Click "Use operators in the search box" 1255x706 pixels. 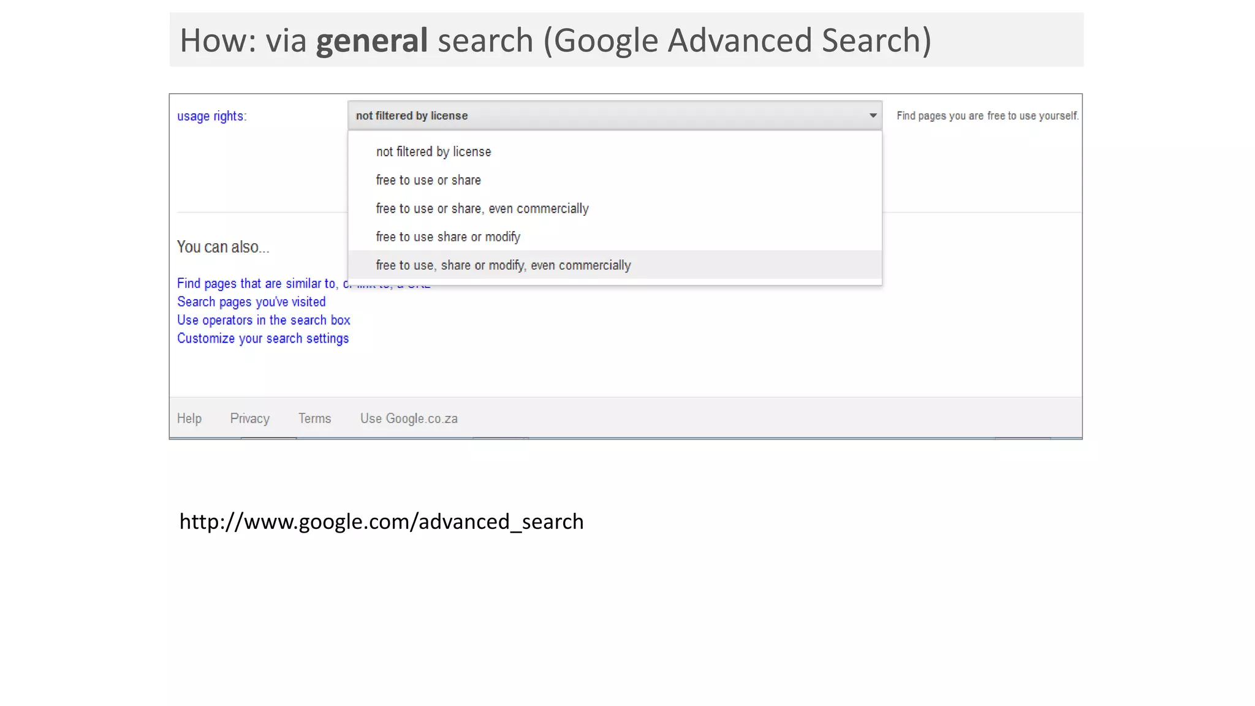click(x=264, y=320)
